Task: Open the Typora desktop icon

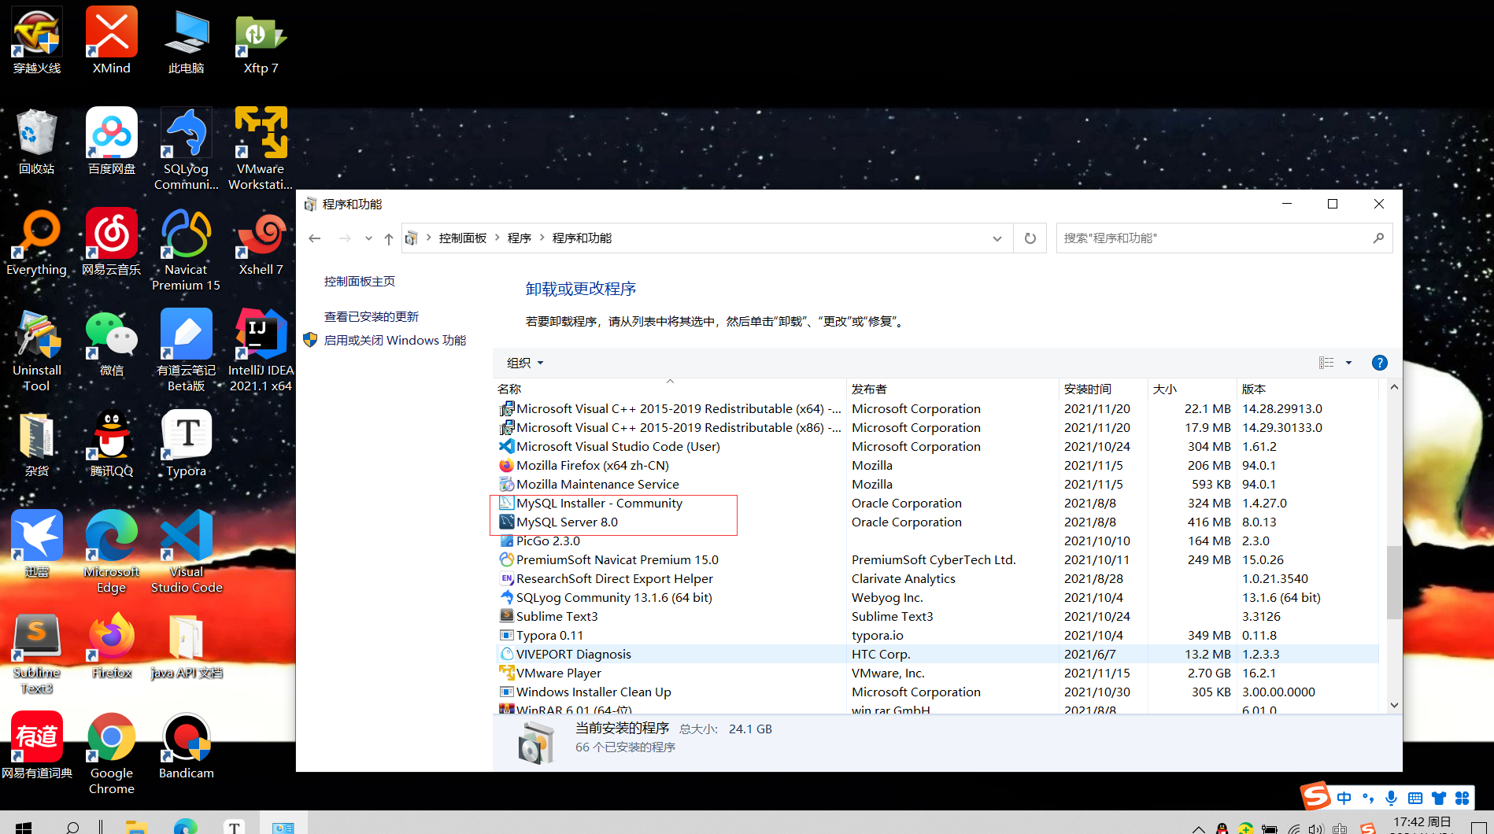Action: (187, 444)
